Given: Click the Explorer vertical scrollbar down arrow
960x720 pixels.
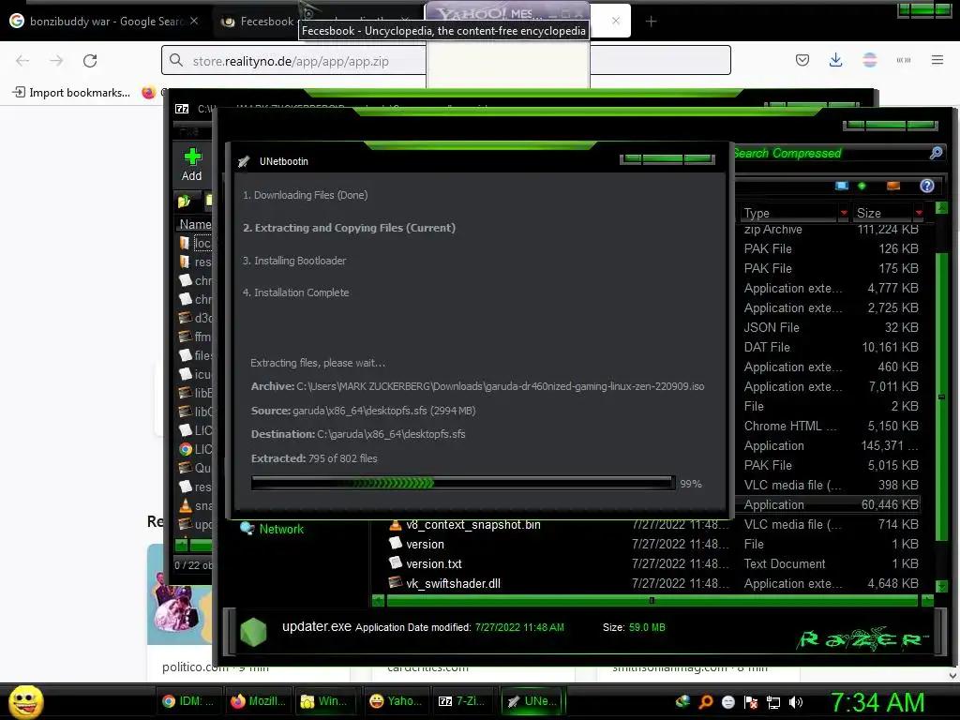Looking at the screenshot, I should [941, 587].
